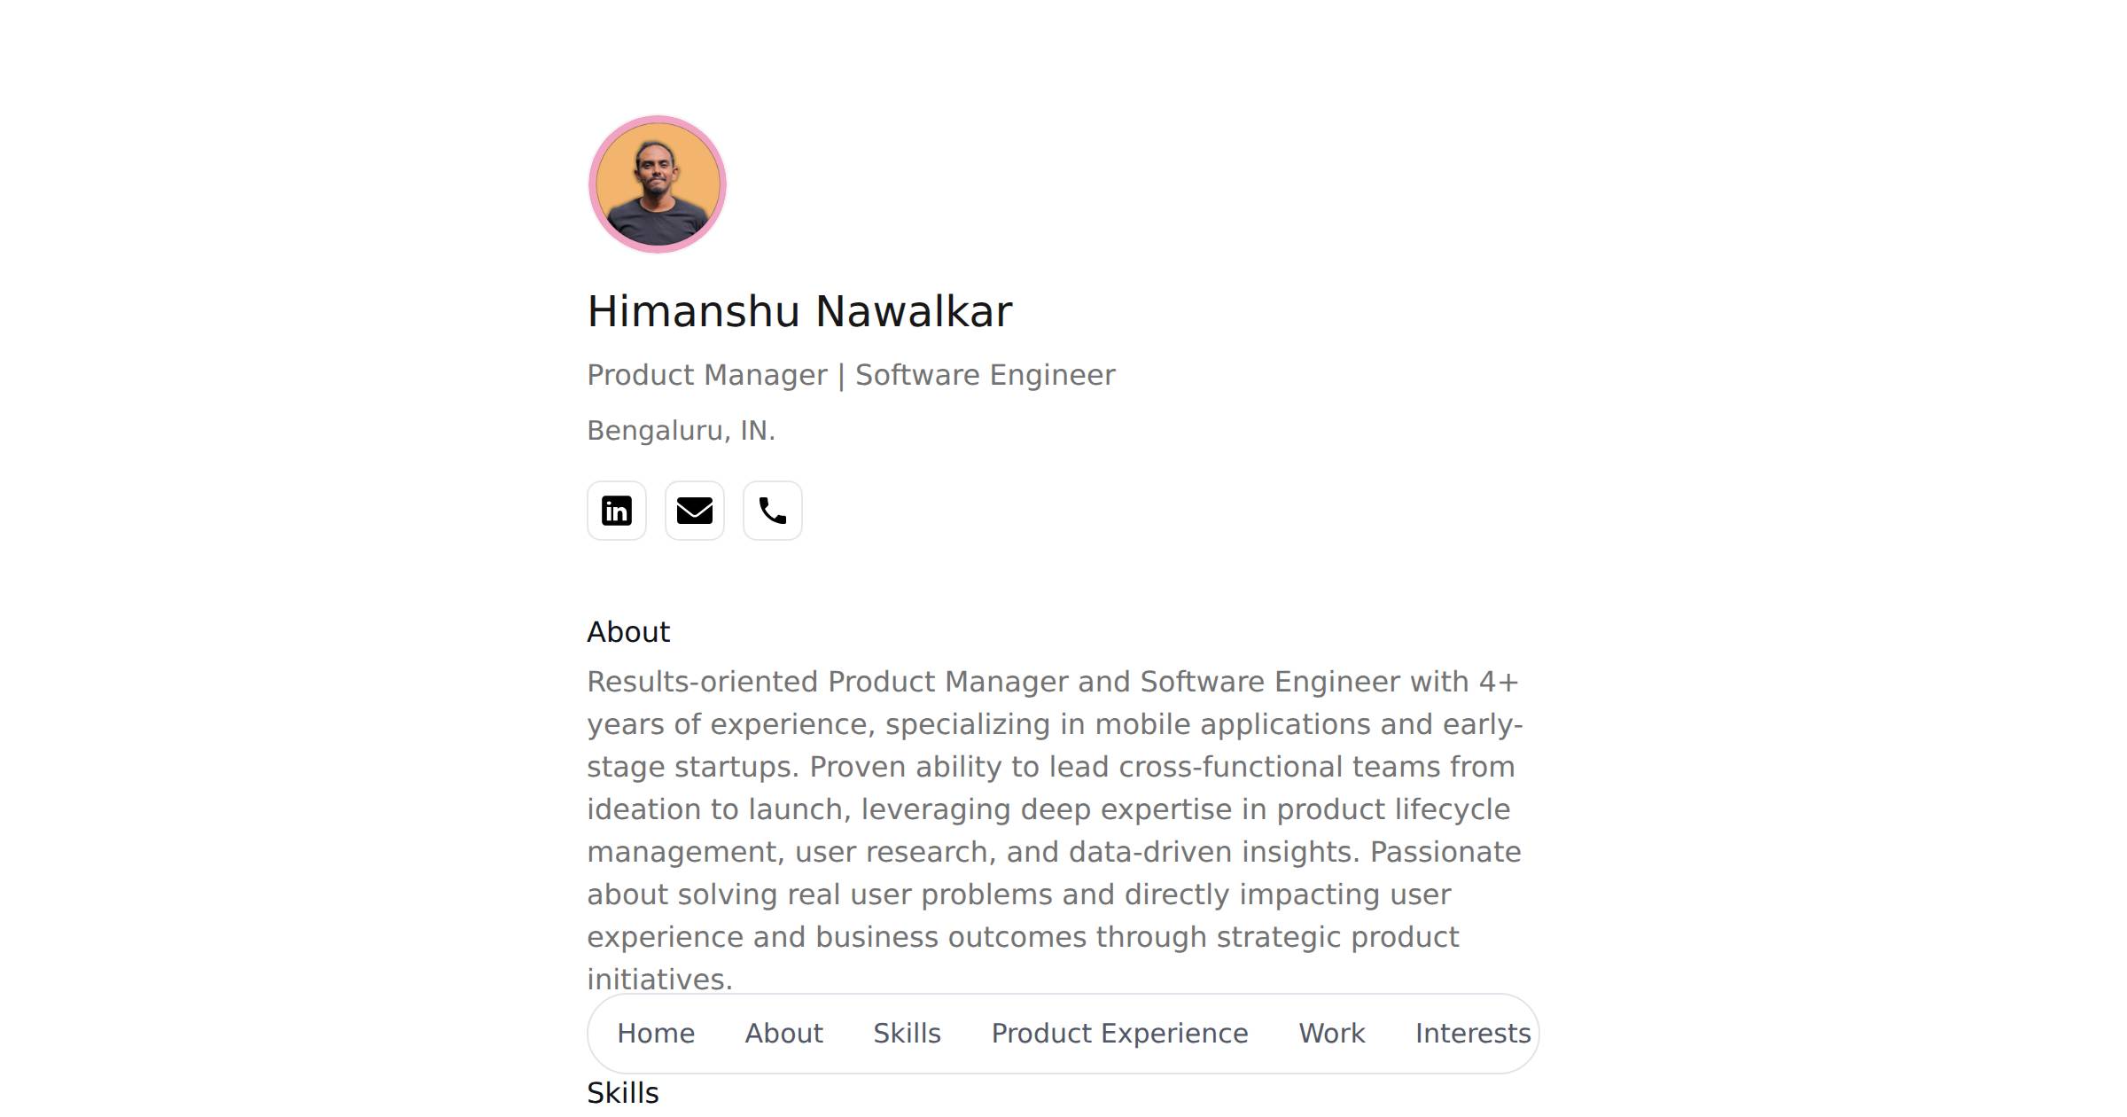Click the circular profile photo
Viewport: 2127px width, 1117px height.
(657, 184)
